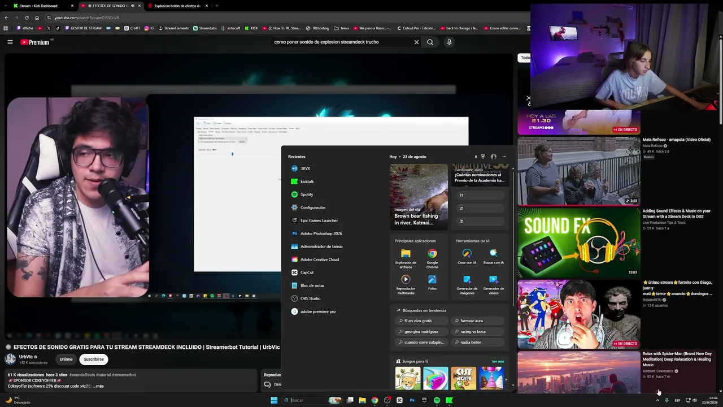Open 'Brown bear fishing' image of the day
The height and width of the screenshot is (407, 723).
pos(419,197)
